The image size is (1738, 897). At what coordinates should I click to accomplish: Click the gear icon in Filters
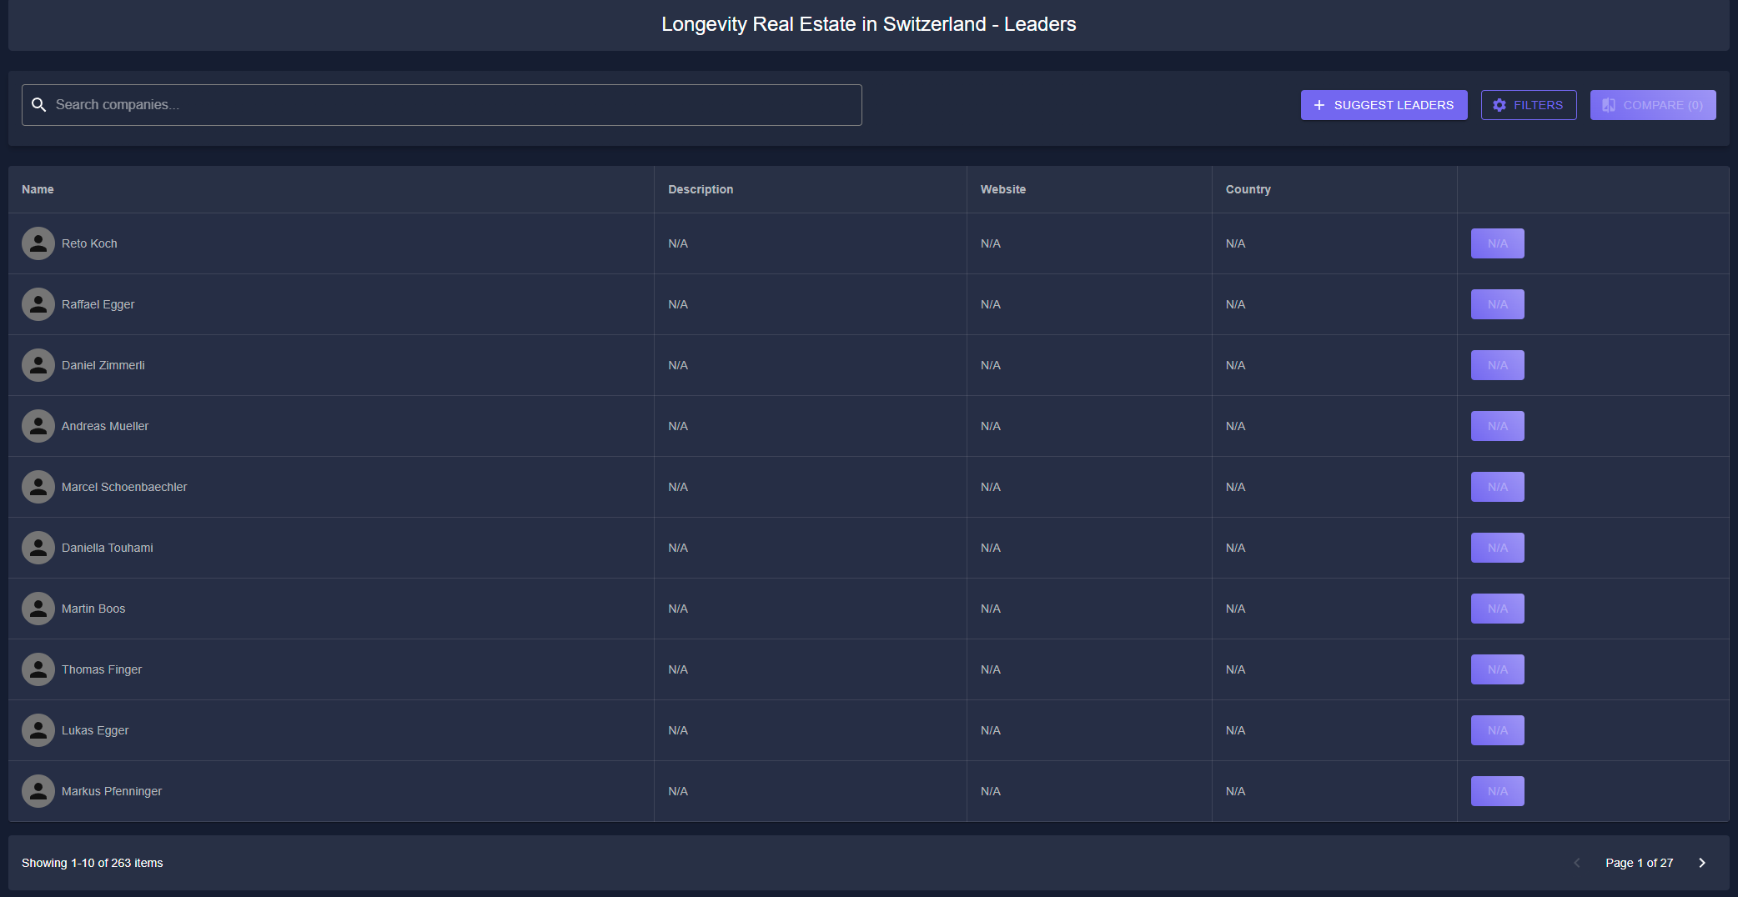point(1499,105)
